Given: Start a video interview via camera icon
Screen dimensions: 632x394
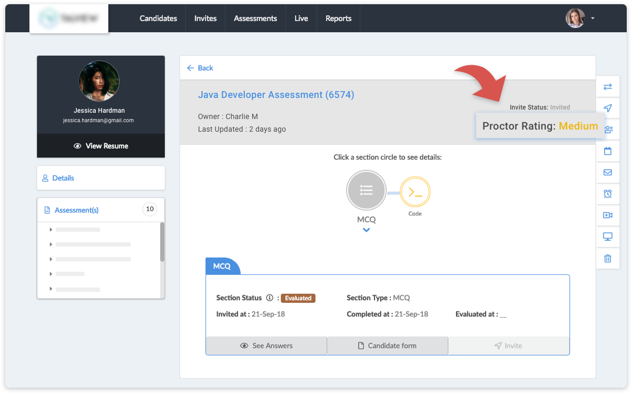Looking at the screenshot, I should pos(608,215).
